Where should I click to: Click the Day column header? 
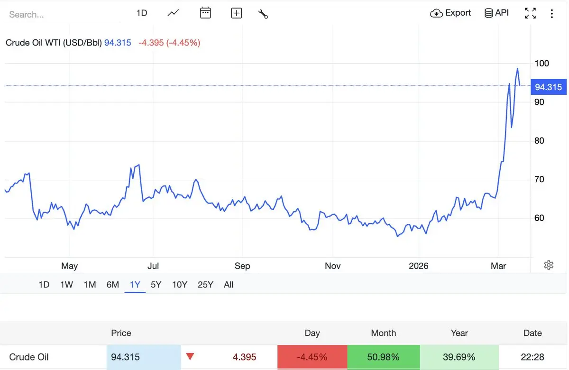[312, 333]
